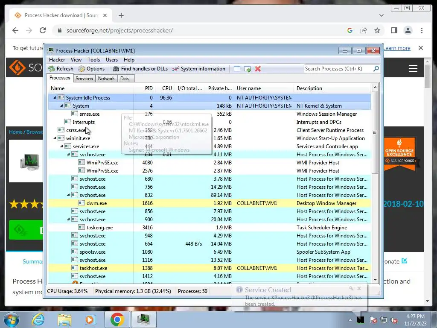Sort by the Name column header
Viewport: 437px width, 328px height.
pos(91,88)
